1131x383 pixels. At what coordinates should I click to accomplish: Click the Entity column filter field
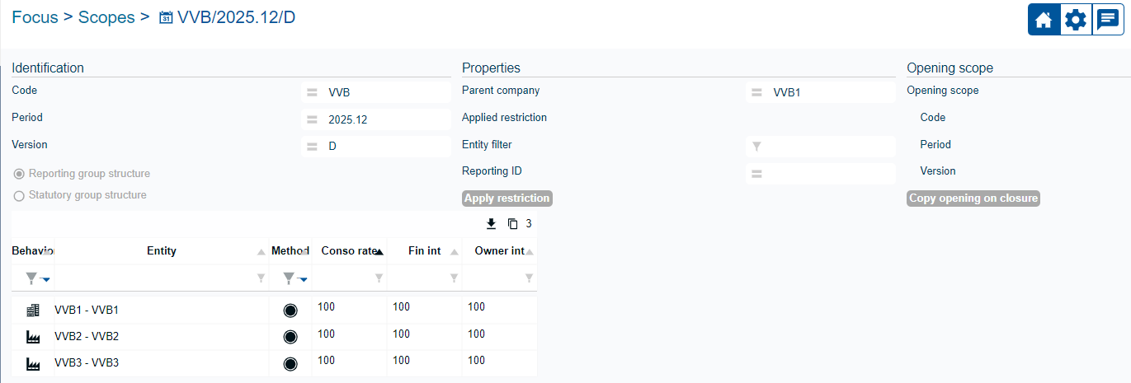162,278
